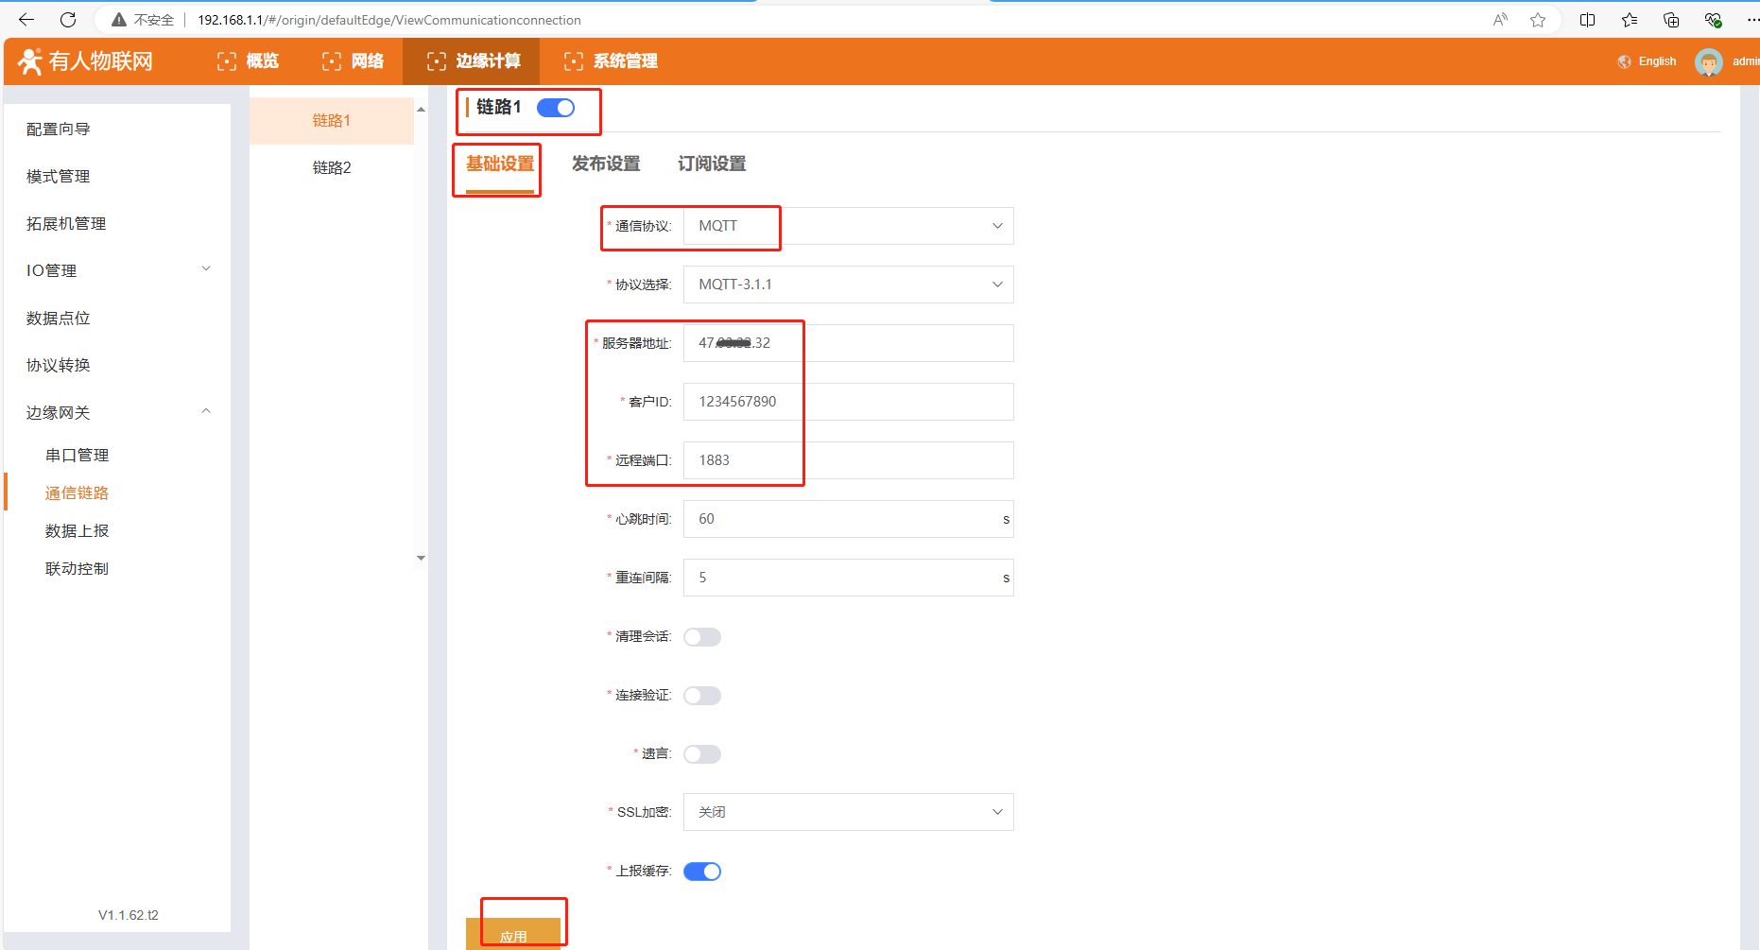The height and width of the screenshot is (950, 1760).
Task: Open the browser split screen icon
Action: tap(1587, 20)
